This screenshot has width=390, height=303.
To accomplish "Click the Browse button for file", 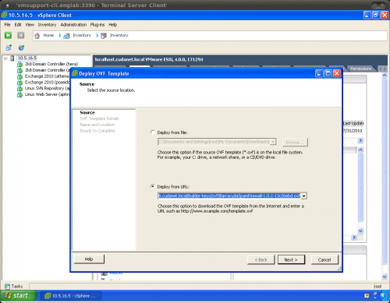I will [295, 143].
